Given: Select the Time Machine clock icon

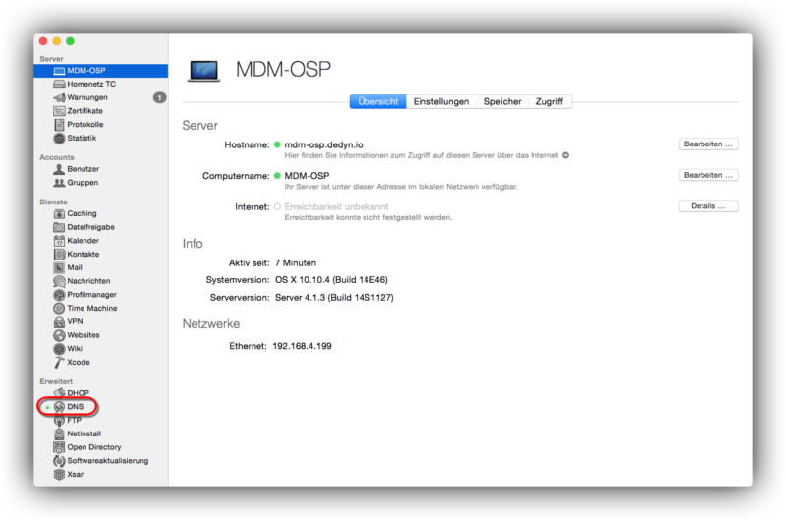Looking at the screenshot, I should [x=59, y=309].
